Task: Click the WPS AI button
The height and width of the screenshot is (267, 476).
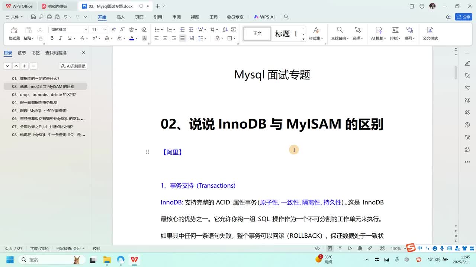Action: pyautogui.click(x=264, y=17)
